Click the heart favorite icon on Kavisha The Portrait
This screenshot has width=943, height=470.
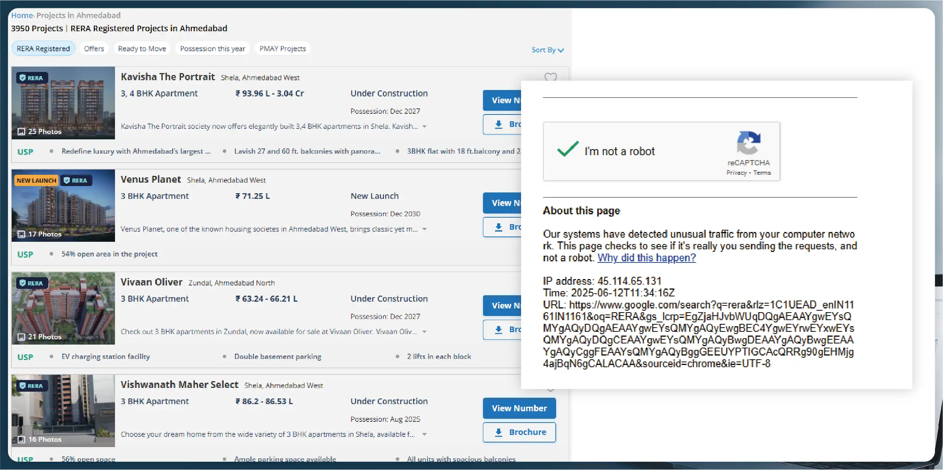tap(550, 77)
